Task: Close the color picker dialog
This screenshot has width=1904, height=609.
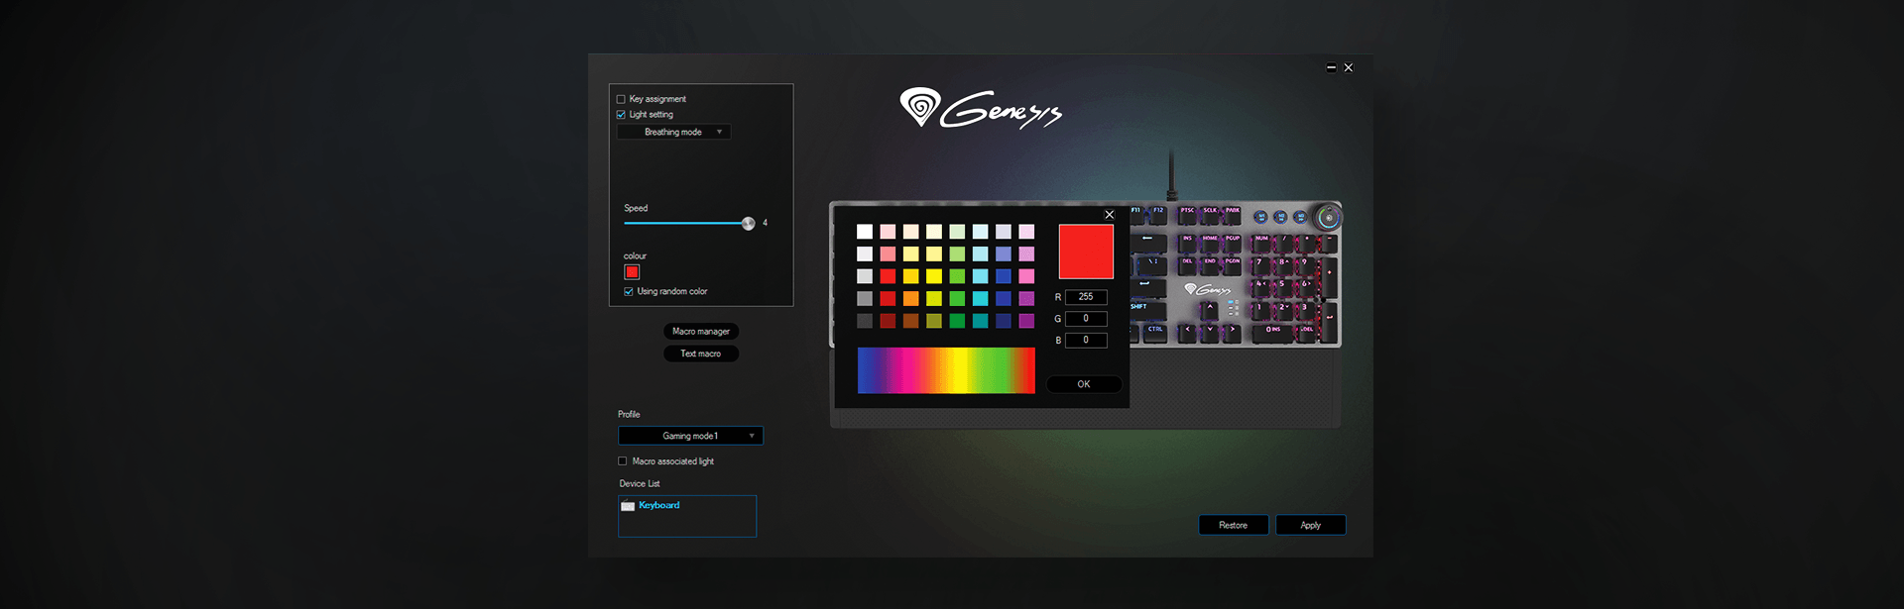Action: 1109,215
